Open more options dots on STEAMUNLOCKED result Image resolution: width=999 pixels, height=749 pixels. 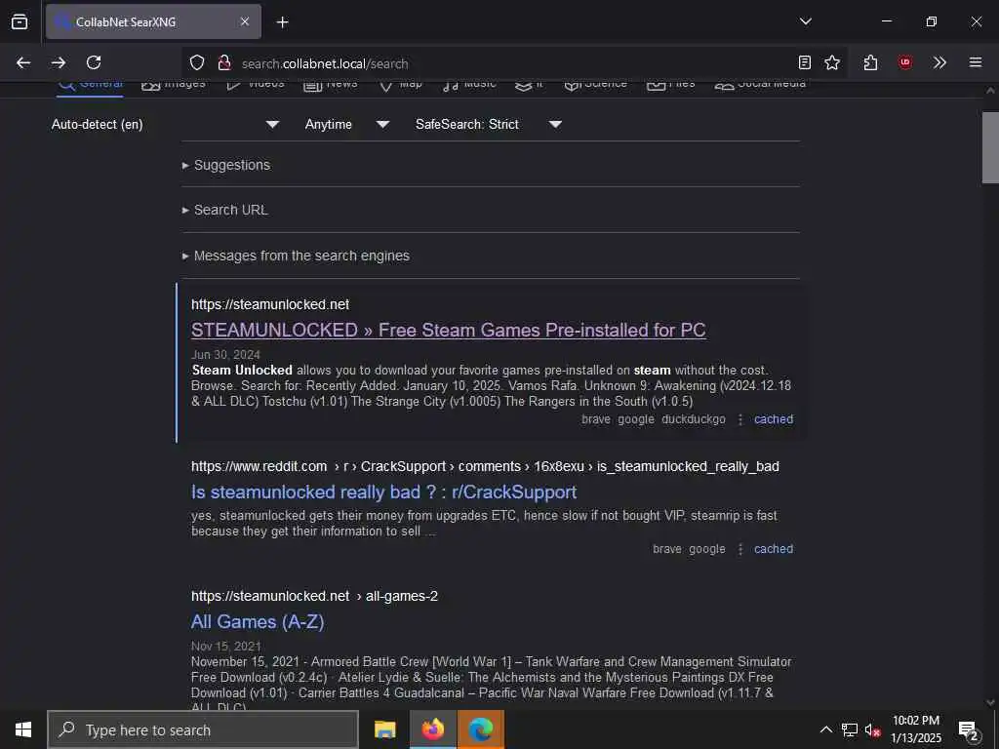coord(740,419)
